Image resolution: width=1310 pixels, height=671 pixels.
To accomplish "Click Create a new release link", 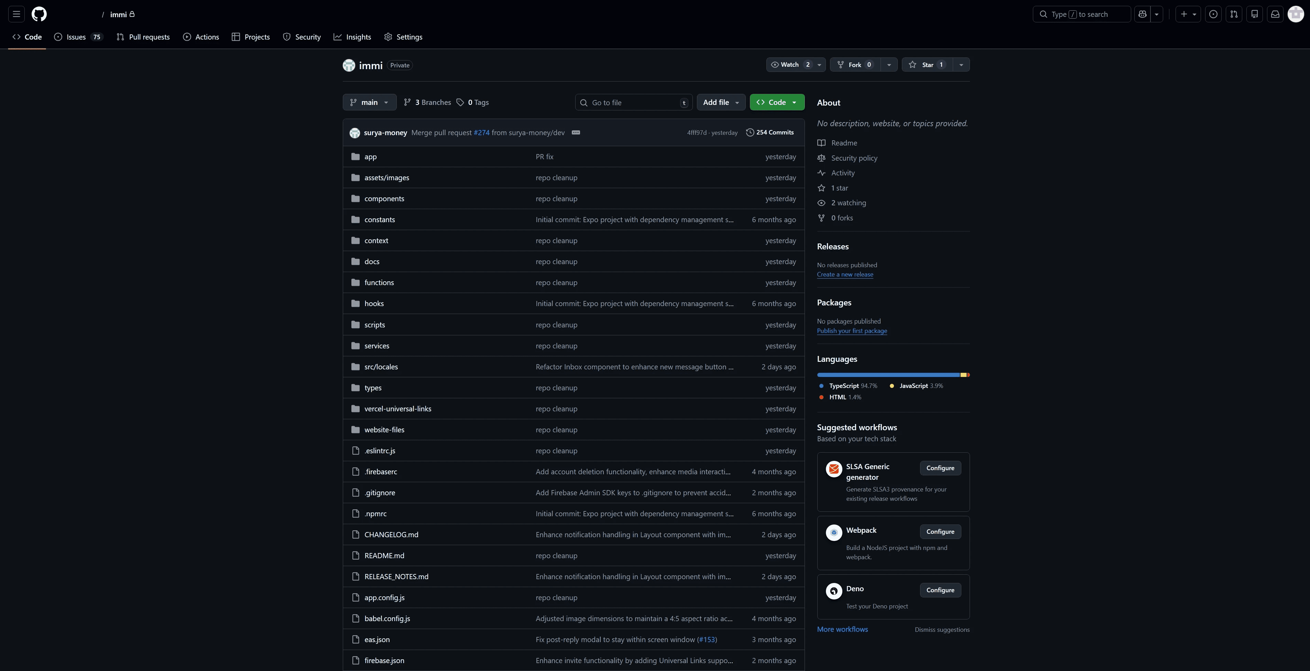I will click(845, 274).
